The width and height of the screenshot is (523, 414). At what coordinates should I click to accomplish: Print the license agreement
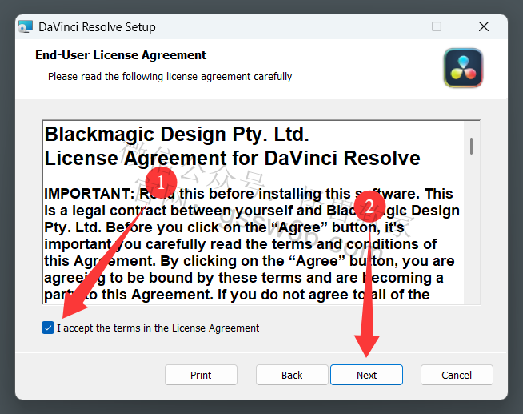[201, 375]
